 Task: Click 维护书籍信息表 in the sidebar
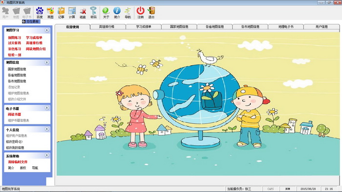coord(19,120)
